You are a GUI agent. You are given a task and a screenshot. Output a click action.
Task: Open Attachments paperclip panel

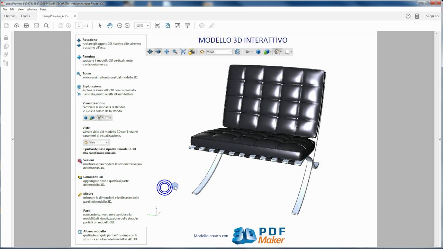pyautogui.click(x=6, y=54)
